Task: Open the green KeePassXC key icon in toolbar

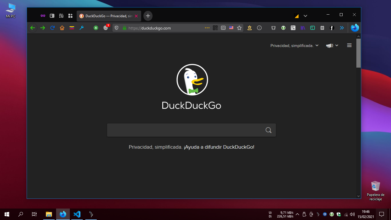Action: [283, 28]
